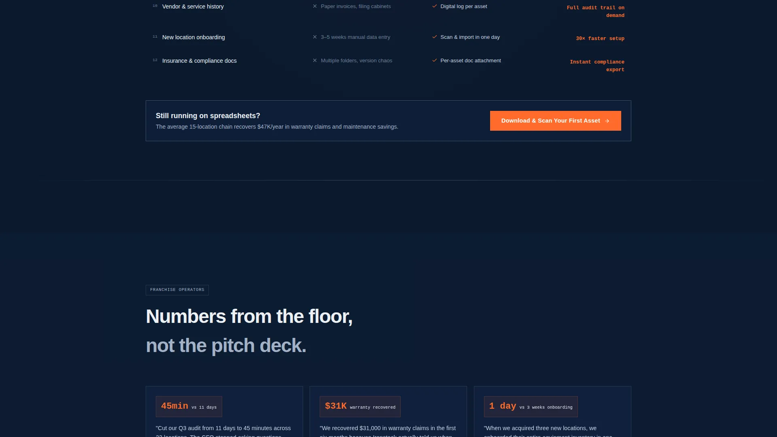The height and width of the screenshot is (437, 777).
Task: Click the Paper invoices, filing cabinets text
Action: [356, 6]
